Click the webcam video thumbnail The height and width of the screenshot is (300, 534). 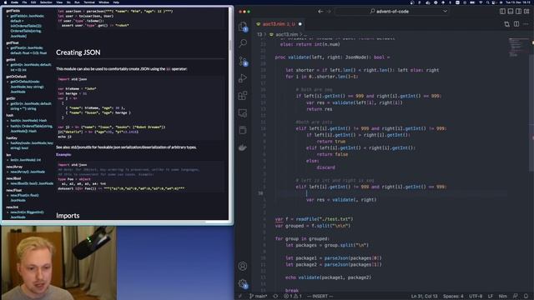tap(58, 263)
